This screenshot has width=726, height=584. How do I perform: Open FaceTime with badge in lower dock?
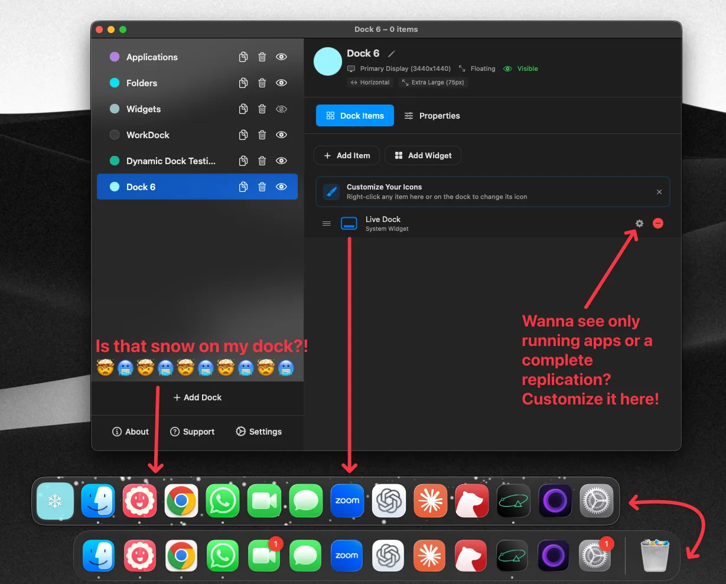[264, 556]
